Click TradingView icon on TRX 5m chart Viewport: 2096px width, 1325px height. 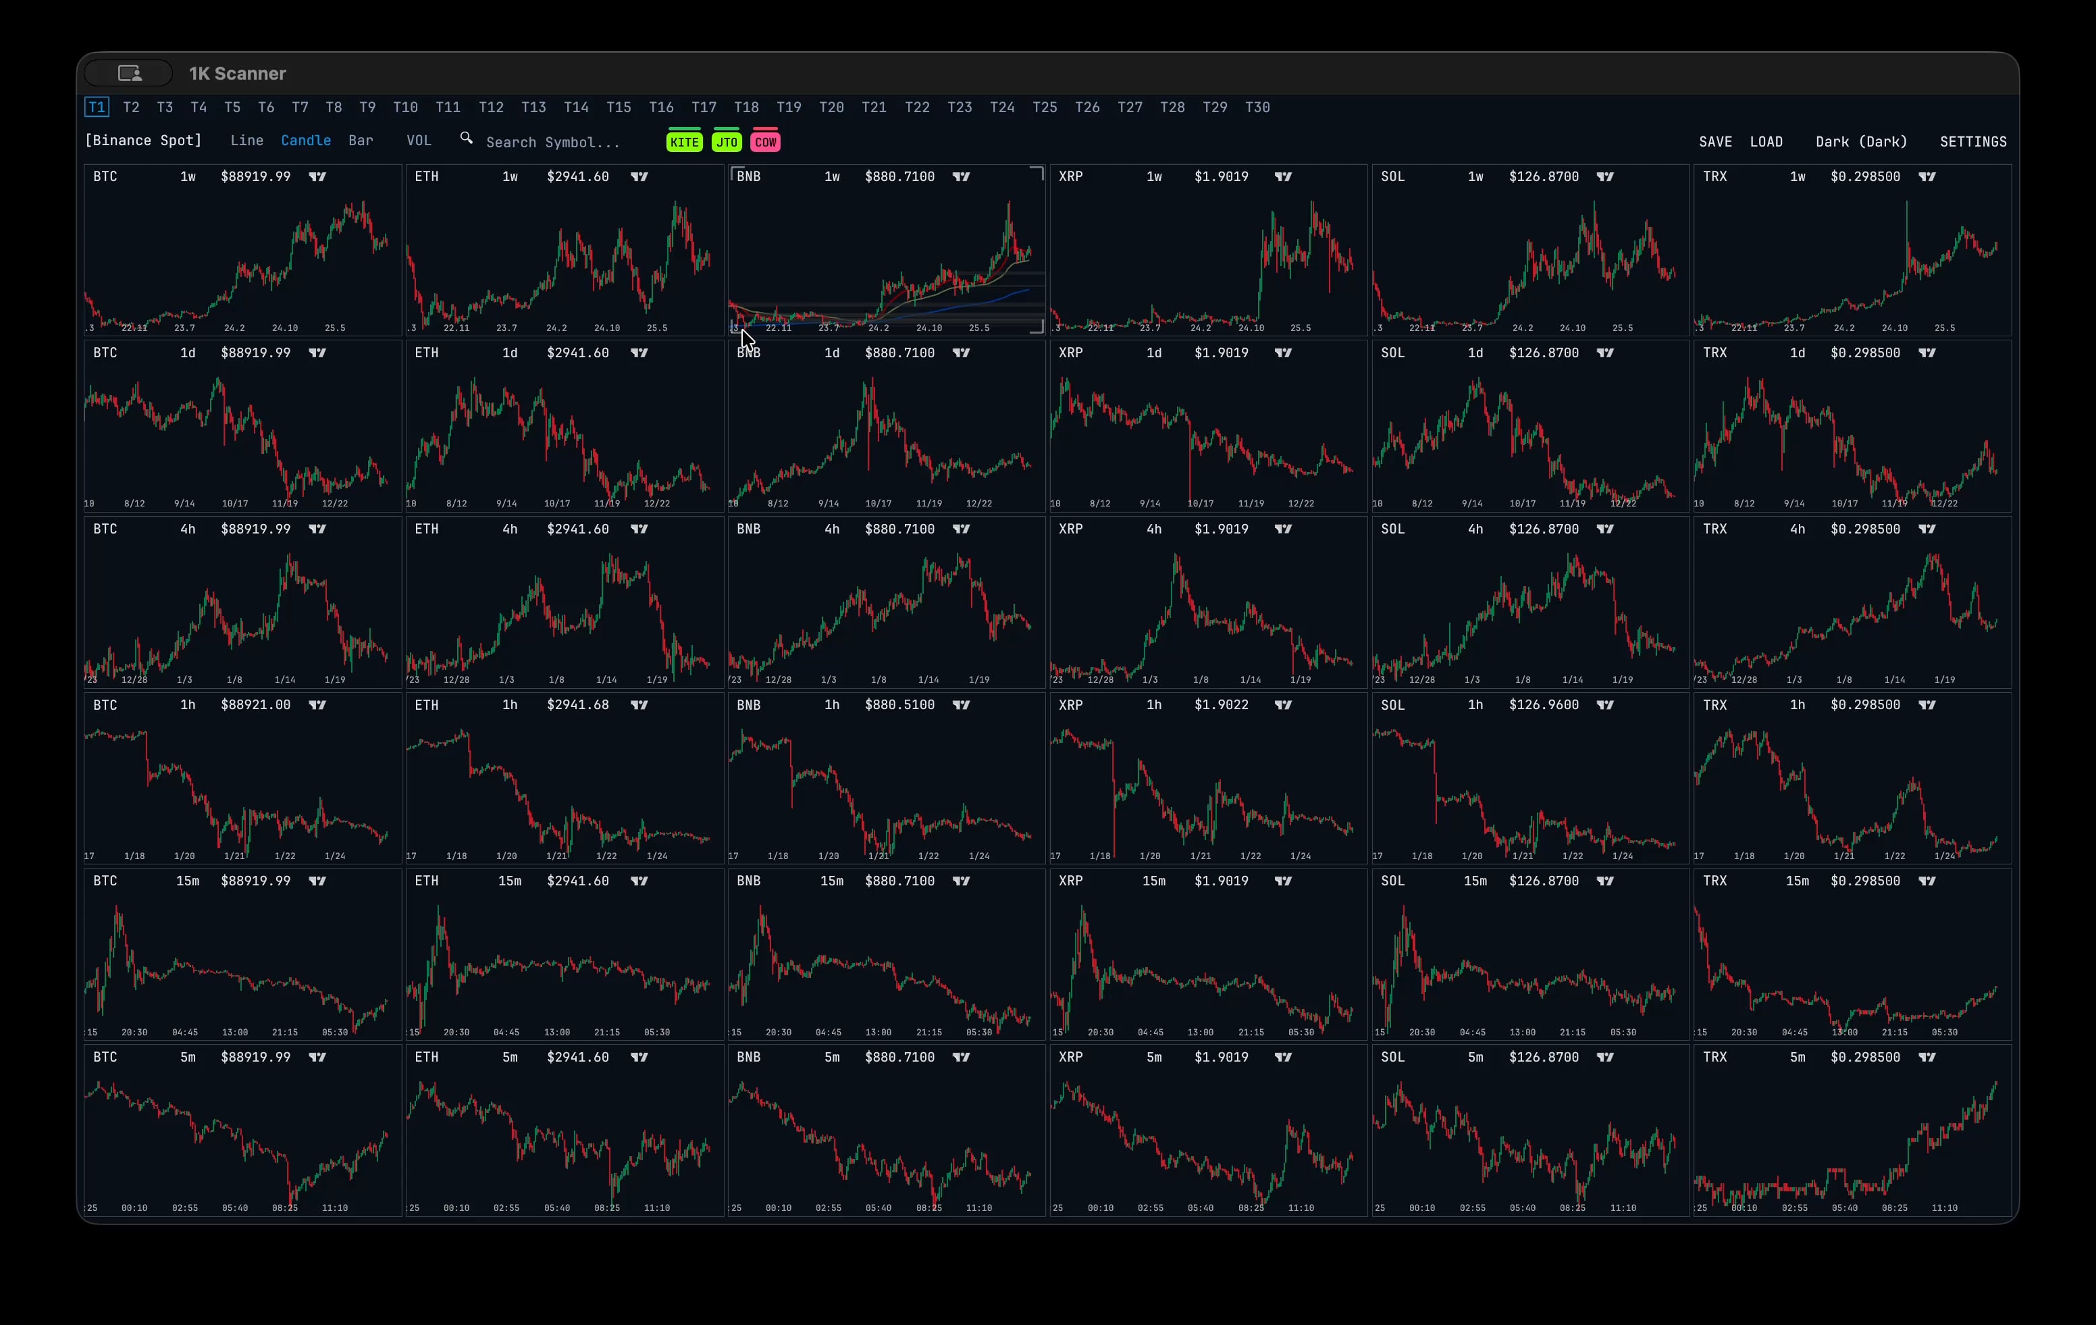pyautogui.click(x=1927, y=1057)
